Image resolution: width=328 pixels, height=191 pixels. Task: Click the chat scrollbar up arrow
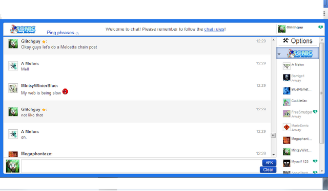tap(273, 40)
